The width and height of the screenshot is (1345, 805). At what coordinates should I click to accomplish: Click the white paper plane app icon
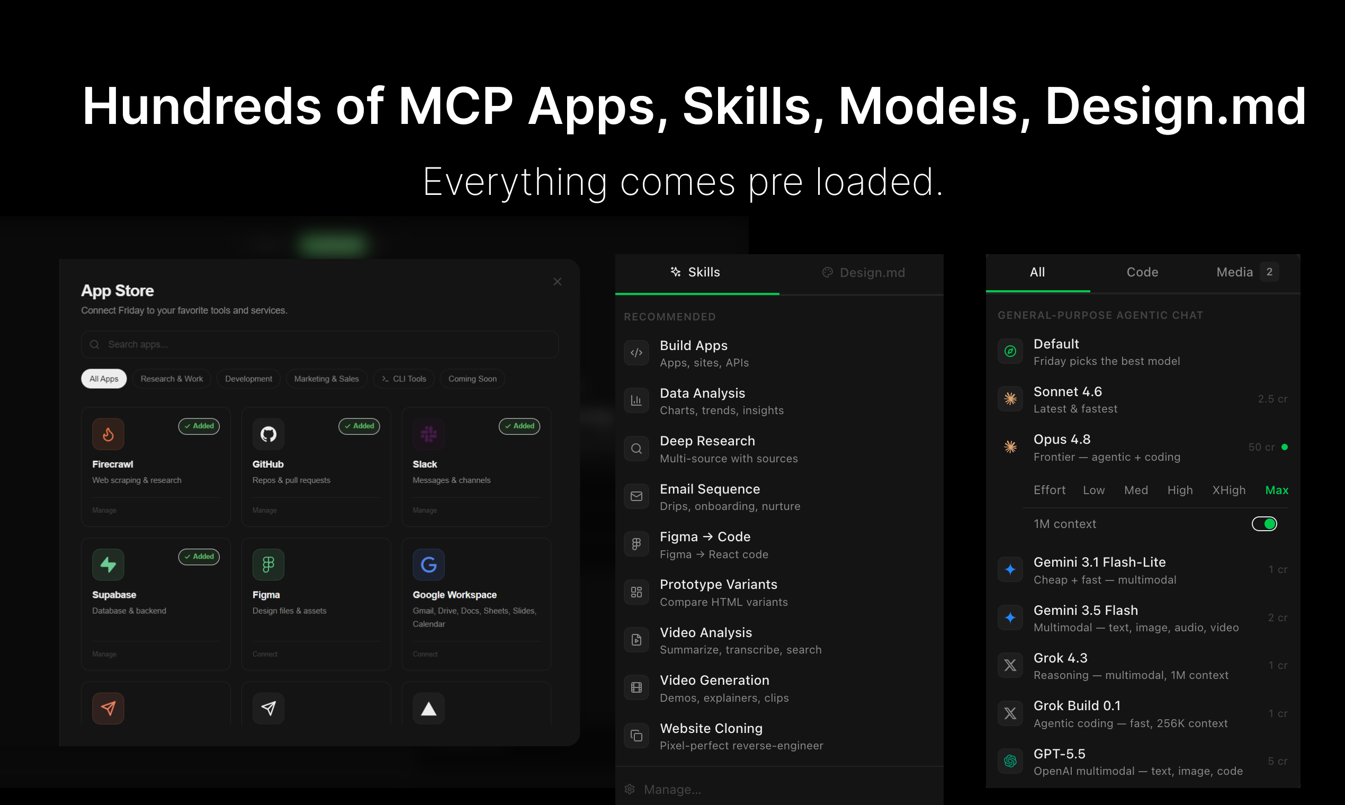click(268, 709)
